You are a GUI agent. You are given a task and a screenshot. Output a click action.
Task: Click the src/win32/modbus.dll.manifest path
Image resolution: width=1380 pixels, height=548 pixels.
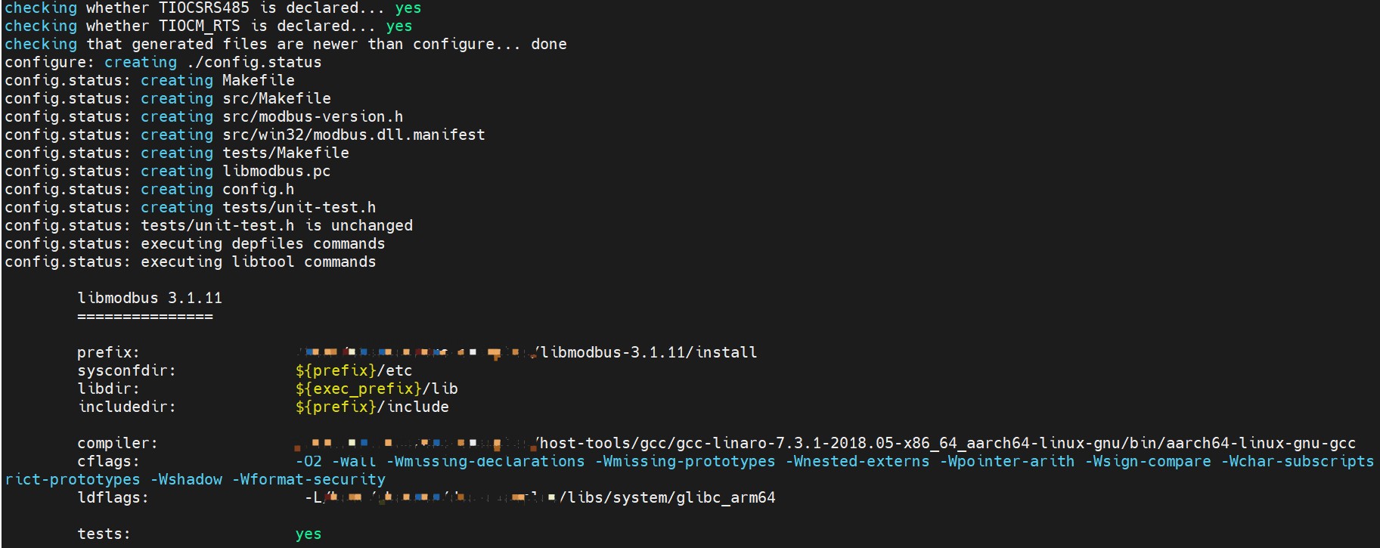click(x=353, y=135)
